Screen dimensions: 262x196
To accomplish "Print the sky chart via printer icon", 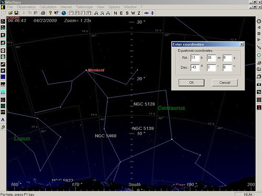I will tap(43, 13).
